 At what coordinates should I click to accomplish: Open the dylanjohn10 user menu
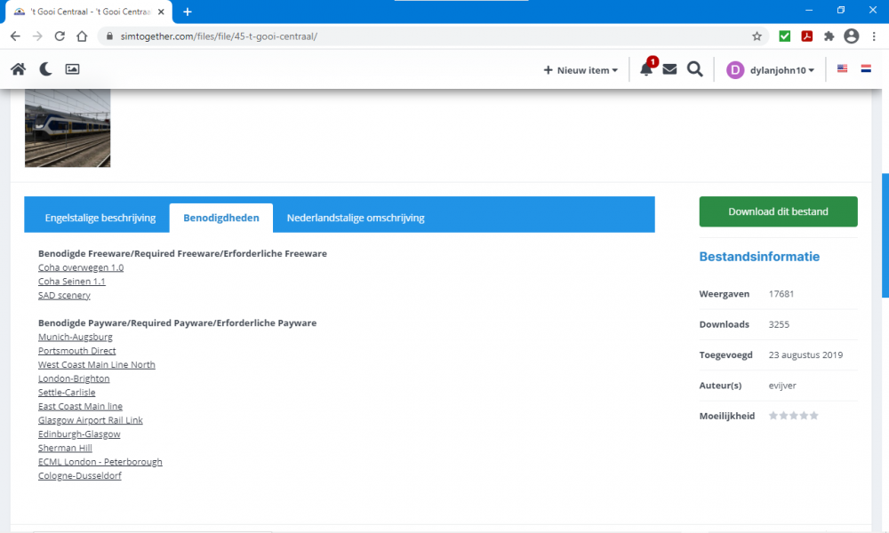(x=770, y=70)
